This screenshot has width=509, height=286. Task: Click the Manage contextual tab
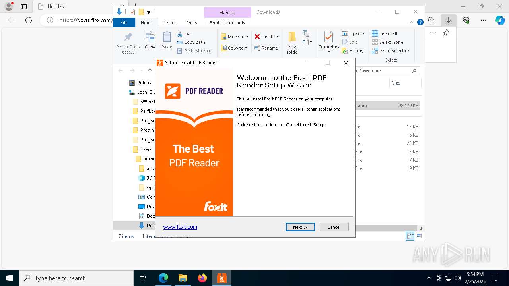(227, 13)
